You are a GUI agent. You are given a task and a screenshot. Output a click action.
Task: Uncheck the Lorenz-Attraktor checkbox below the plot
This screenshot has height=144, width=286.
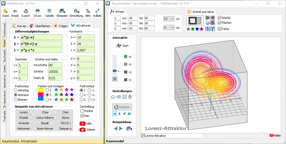click(143, 136)
